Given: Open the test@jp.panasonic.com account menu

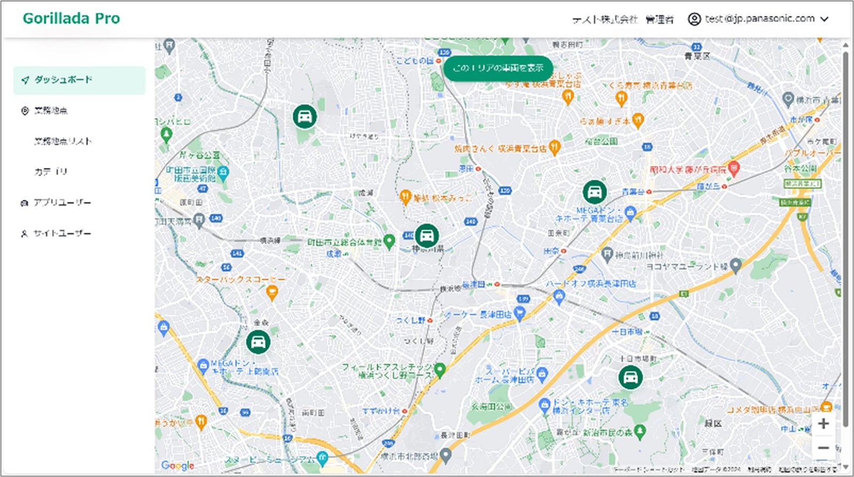Looking at the screenshot, I should (x=760, y=19).
